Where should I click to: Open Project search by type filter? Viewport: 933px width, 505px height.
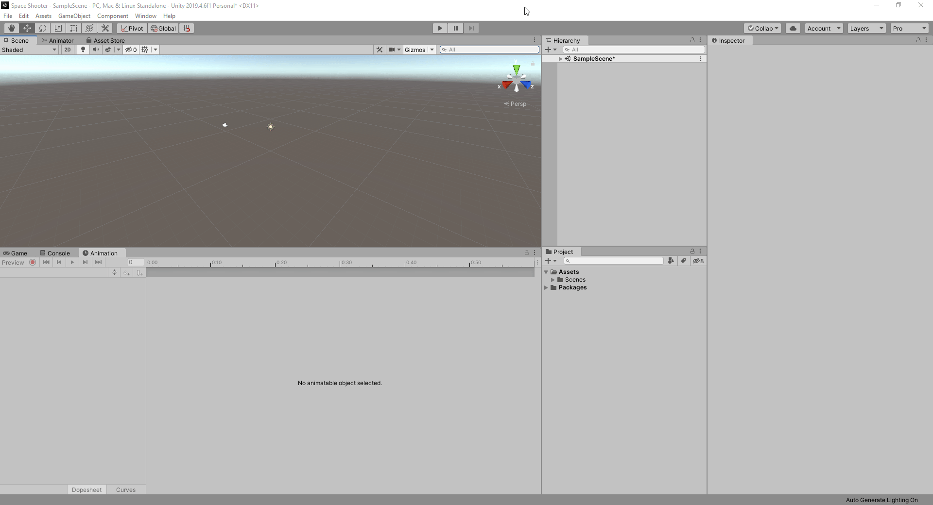[x=671, y=261]
